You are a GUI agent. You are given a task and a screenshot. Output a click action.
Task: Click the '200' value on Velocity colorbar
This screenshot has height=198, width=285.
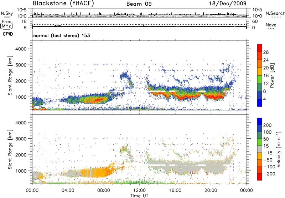tap(268, 125)
